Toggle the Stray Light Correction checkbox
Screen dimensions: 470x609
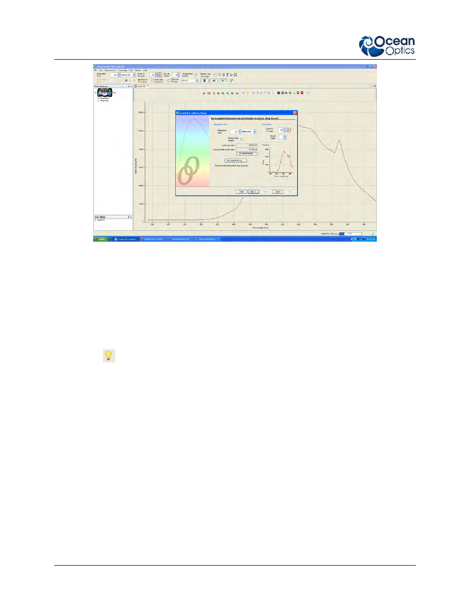(152, 80)
